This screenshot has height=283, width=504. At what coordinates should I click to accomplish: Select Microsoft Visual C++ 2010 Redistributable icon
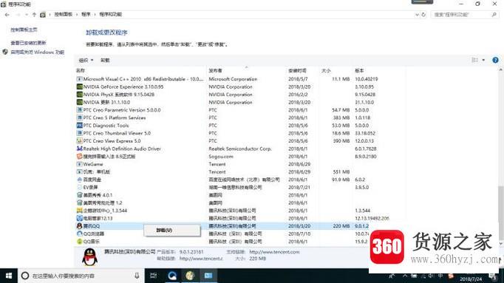79,79
